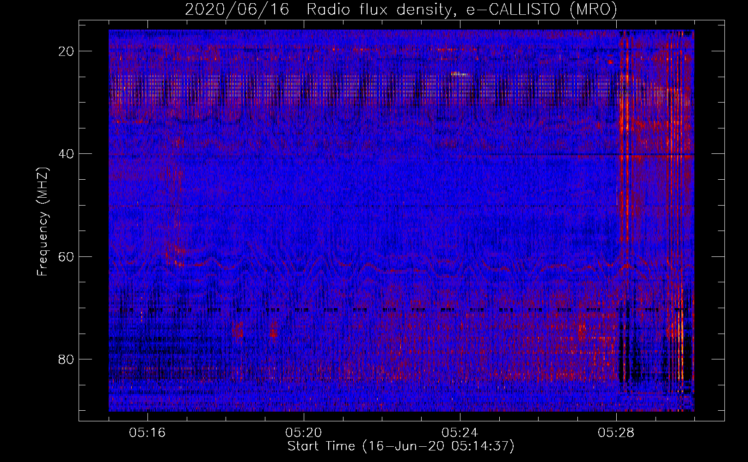Click the 20 MHz frequency tick label
Viewport: 748px width, 462px height.
point(67,51)
